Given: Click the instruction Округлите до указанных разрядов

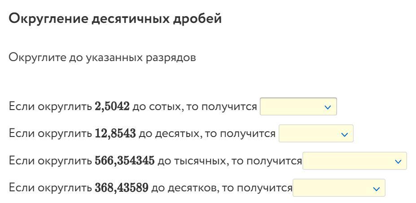Looking at the screenshot, I should click(102, 58).
